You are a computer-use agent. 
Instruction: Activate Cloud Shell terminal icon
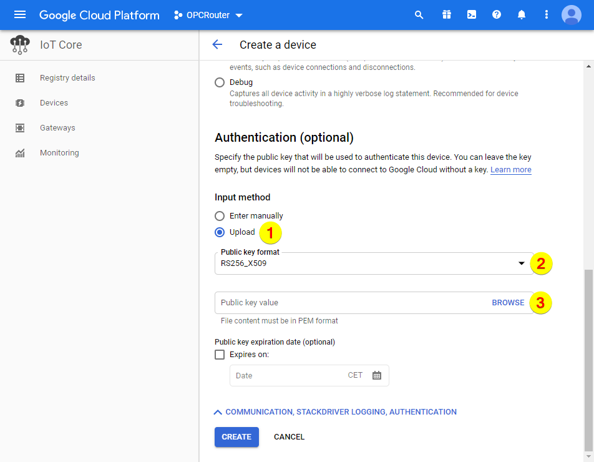click(472, 15)
